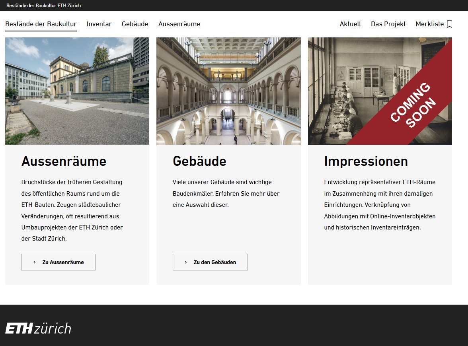Click the chevron in Zu den Gebäuden button
The image size is (468, 346).
click(186, 262)
